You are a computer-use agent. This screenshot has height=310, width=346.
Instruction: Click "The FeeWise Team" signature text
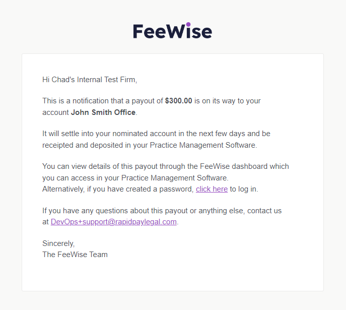tap(75, 255)
